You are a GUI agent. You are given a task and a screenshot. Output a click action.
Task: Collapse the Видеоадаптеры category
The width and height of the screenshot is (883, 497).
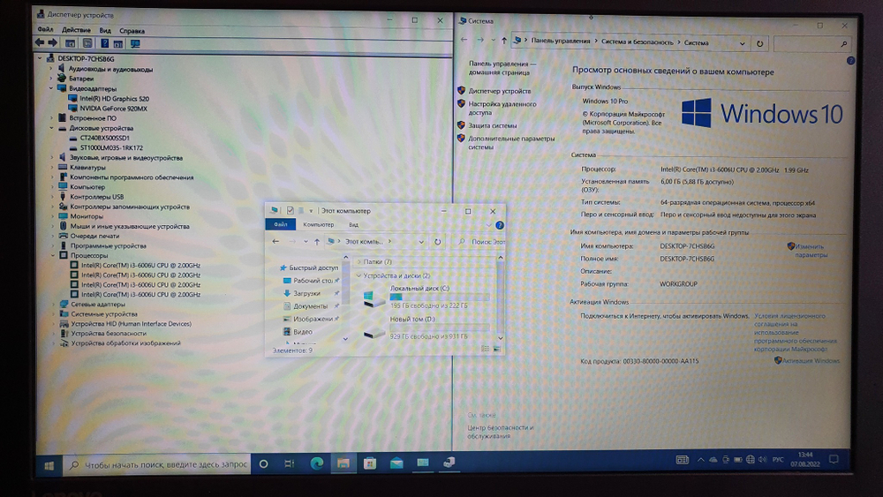[x=51, y=88]
